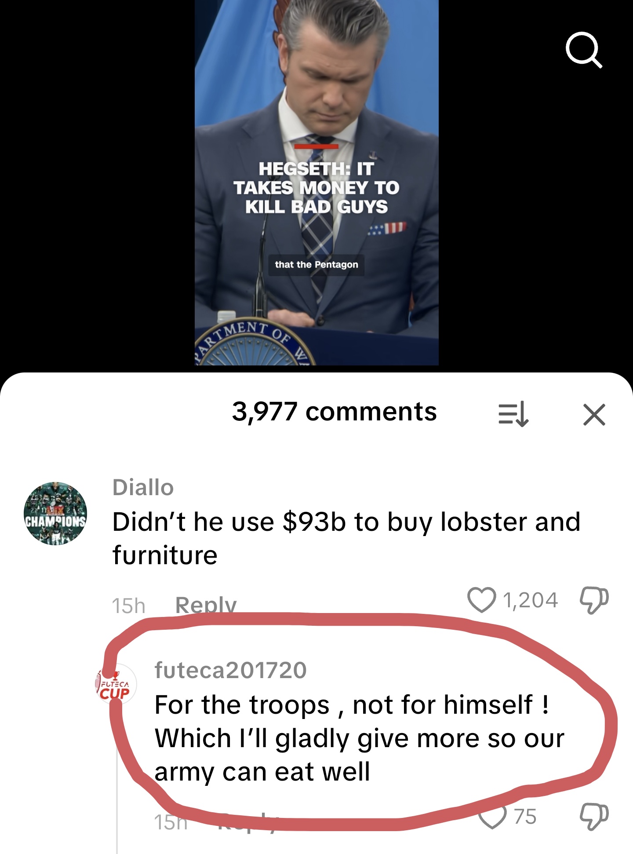633x854 pixels.
Task: Like futeca201720's reply with the heart
Action: [x=492, y=817]
